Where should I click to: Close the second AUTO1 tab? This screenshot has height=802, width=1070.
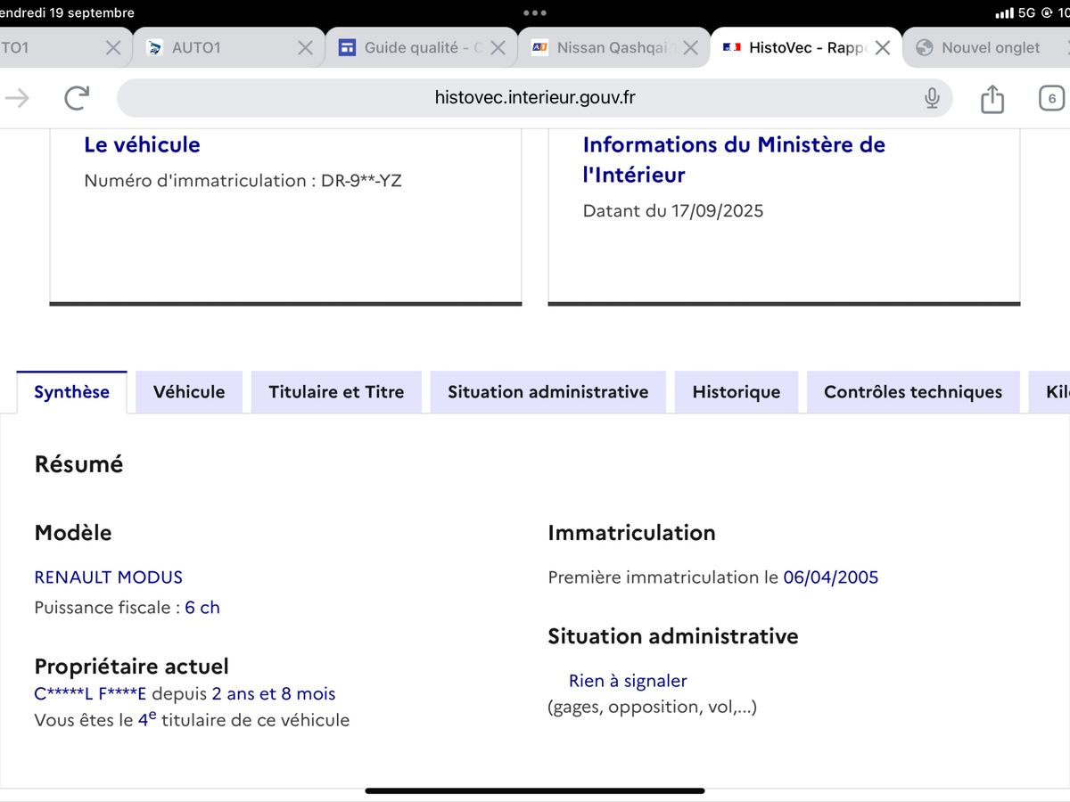[x=305, y=48]
